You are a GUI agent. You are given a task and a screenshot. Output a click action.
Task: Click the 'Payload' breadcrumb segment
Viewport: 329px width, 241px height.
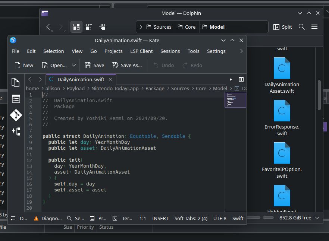click(x=76, y=89)
